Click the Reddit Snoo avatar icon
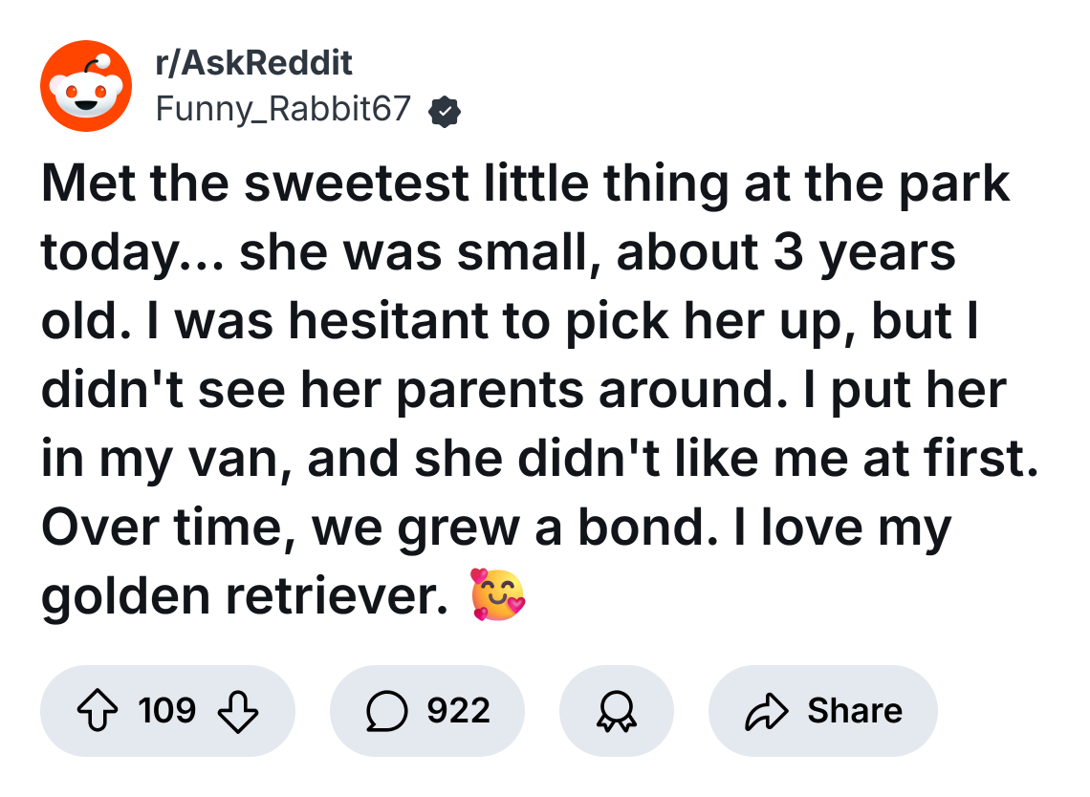 point(86,86)
